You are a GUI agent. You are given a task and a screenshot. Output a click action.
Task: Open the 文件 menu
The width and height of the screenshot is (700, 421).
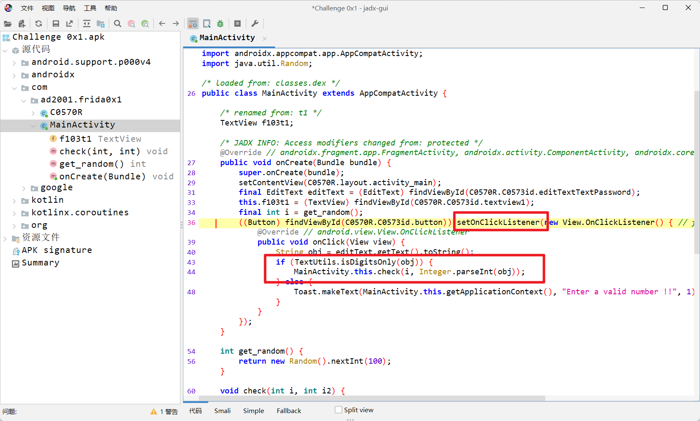point(27,8)
